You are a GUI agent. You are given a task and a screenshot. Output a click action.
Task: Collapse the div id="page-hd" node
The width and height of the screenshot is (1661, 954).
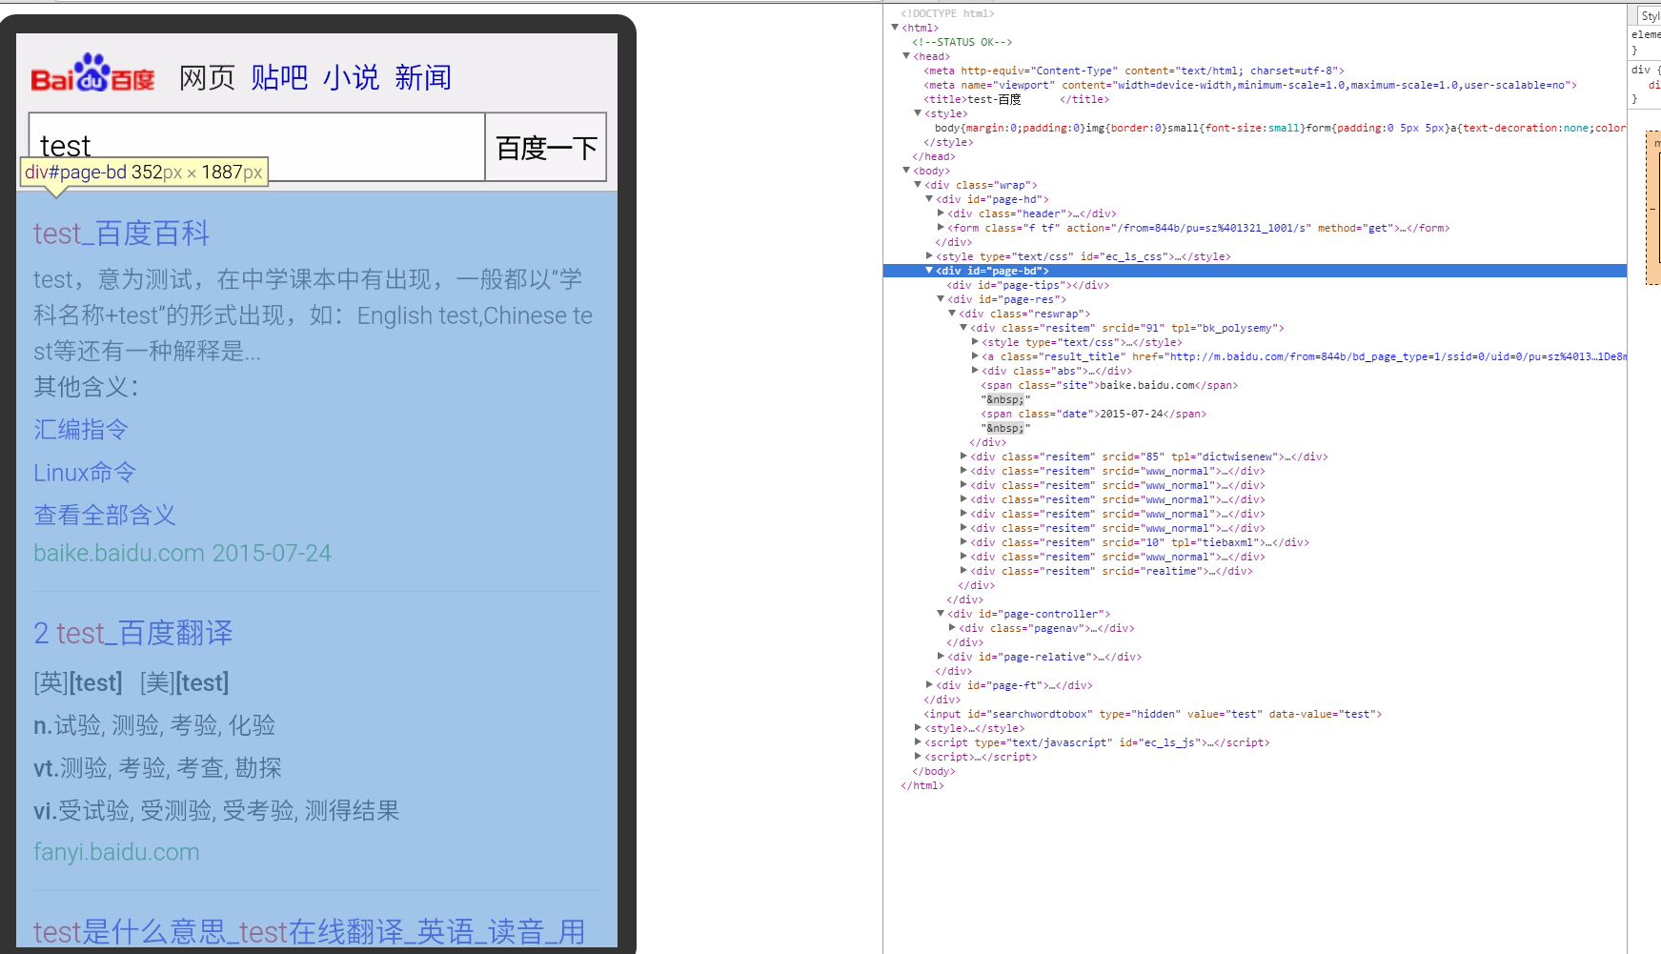click(929, 199)
